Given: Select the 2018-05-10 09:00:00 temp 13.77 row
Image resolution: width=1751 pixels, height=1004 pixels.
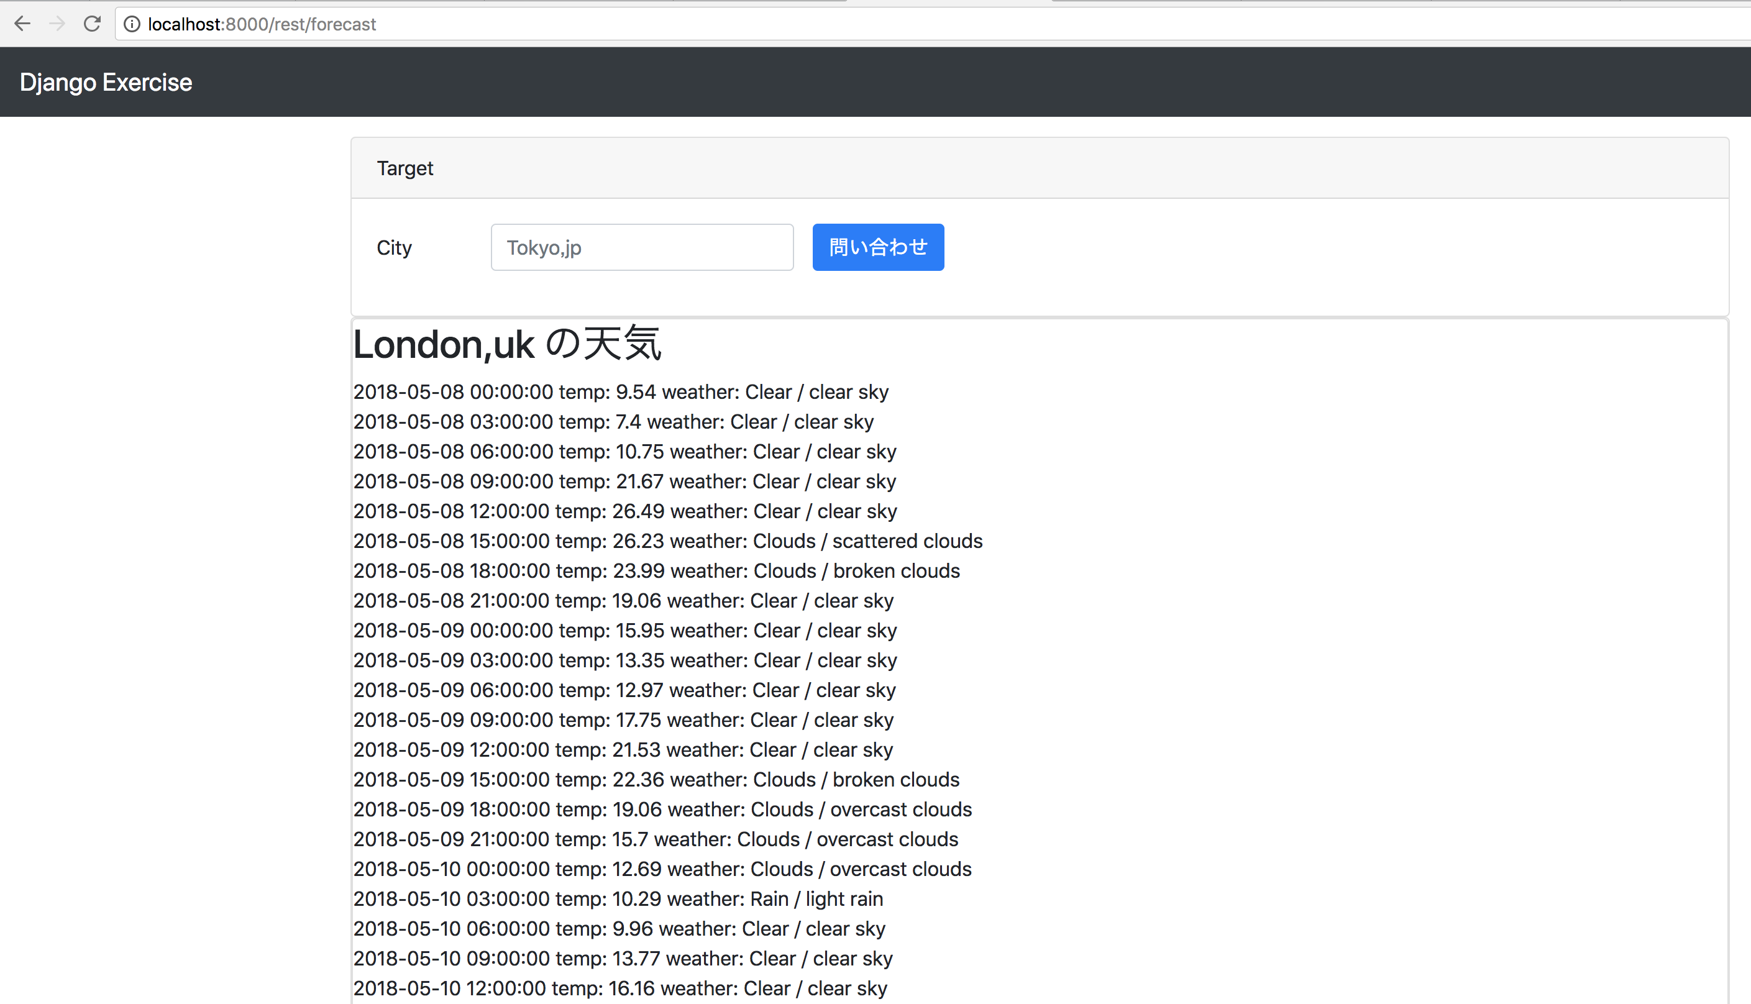Looking at the screenshot, I should [623, 959].
